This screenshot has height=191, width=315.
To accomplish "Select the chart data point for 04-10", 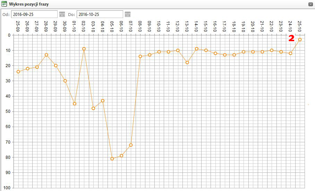I will pyautogui.click(x=103, y=101).
